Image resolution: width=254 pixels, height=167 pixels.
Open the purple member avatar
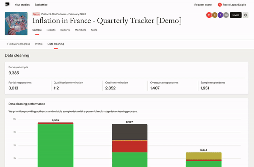220,15
